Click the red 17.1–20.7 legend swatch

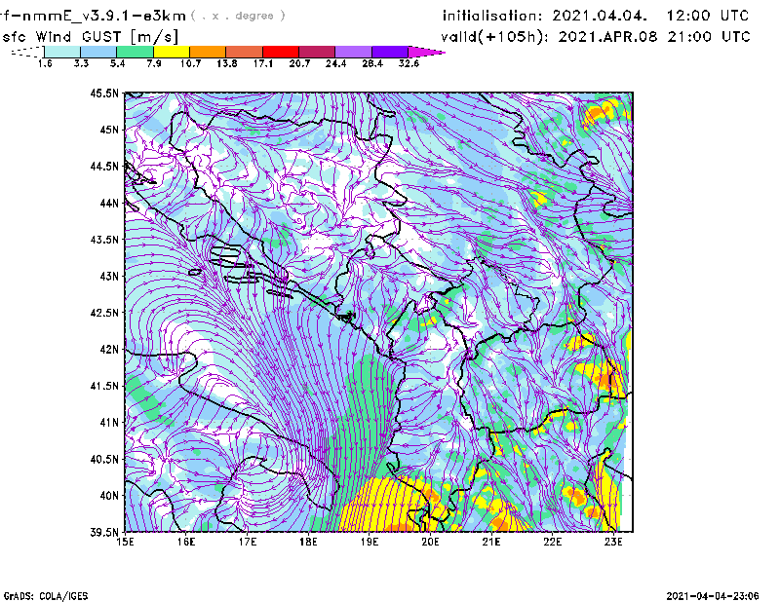click(281, 52)
